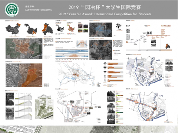Click the bus transport mode icon
This screenshot has height=133, width=178.
(105, 67)
